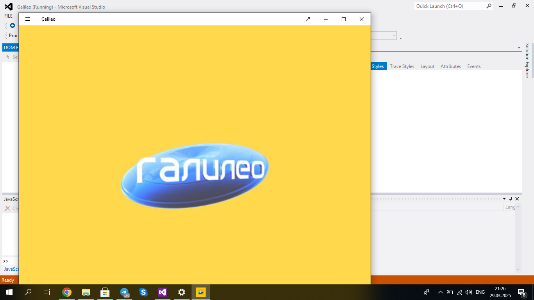Open the Attributes tab
This screenshot has width=534, height=300.
pos(451,66)
